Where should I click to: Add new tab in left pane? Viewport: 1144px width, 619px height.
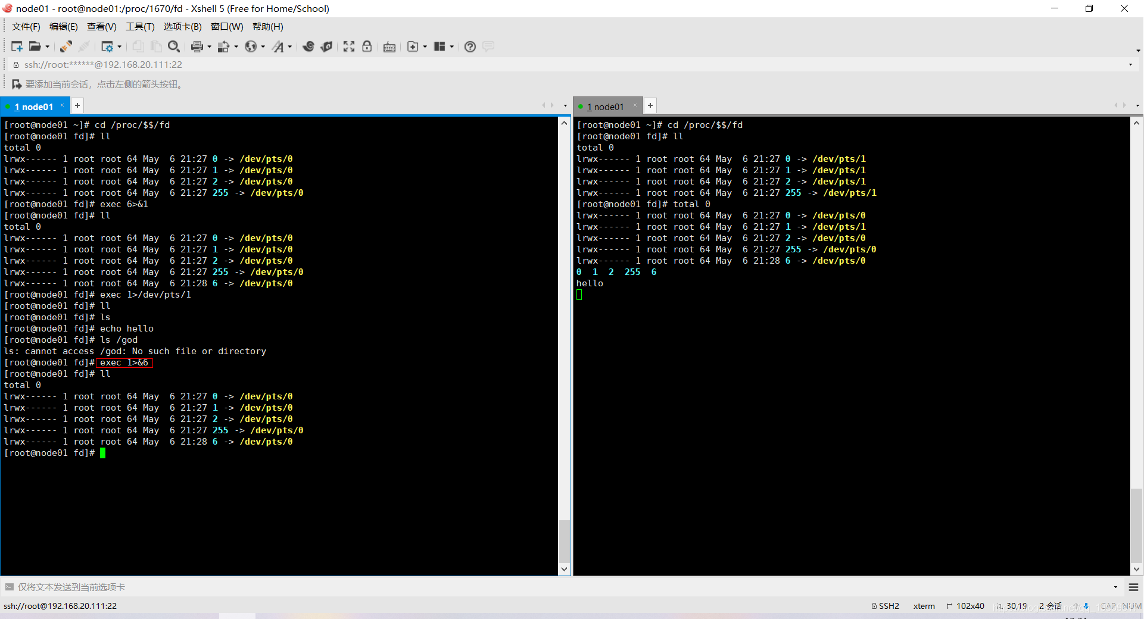pos(77,105)
